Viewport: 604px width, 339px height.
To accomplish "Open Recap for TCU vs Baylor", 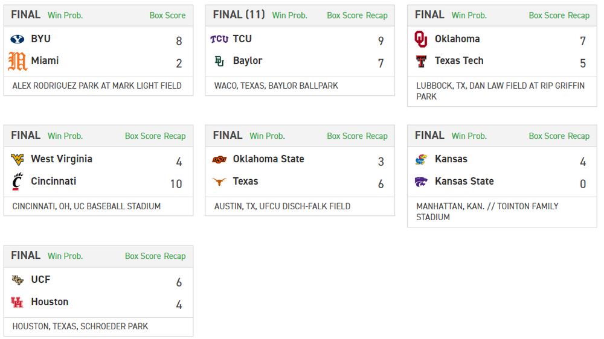I will pyautogui.click(x=376, y=16).
